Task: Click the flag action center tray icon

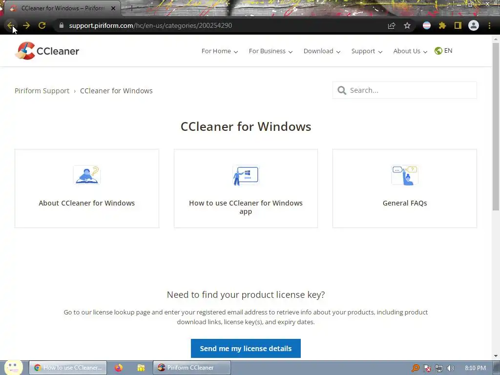Action: point(427,368)
